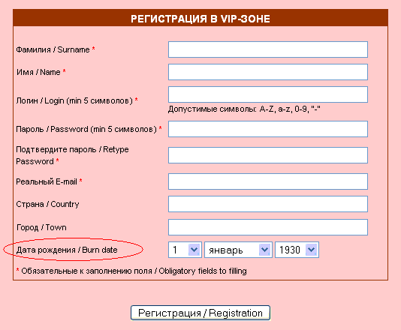Click the Obligatory fields to filling note
The height and width of the screenshot is (330, 401).
point(203,271)
